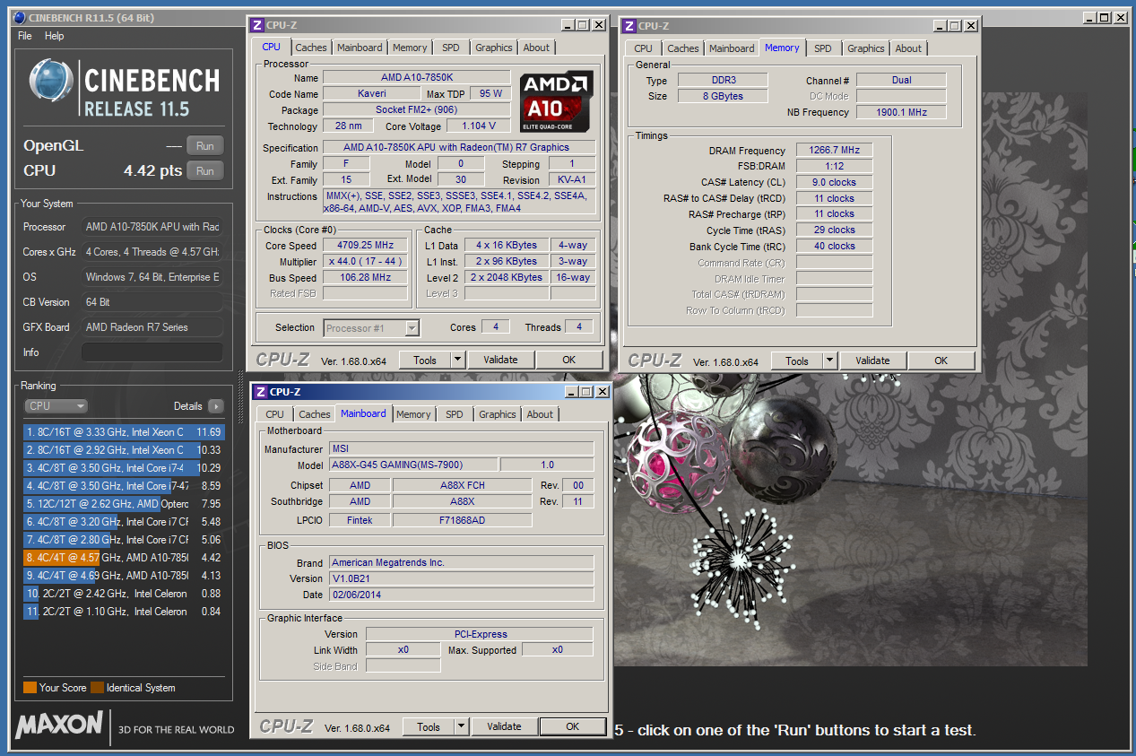Viewport: 1136px width, 756px height.
Task: Switch to Graphics tab in the Mainboard window
Action: click(498, 414)
